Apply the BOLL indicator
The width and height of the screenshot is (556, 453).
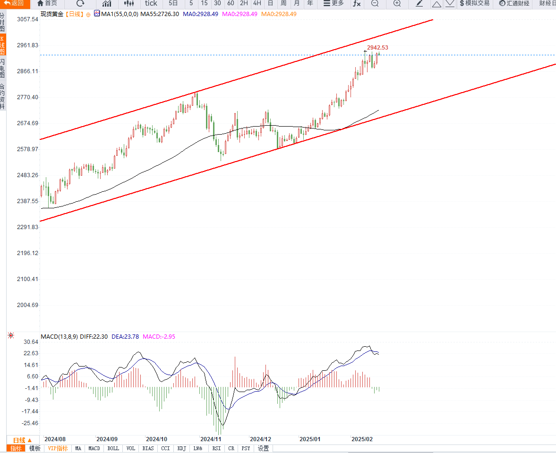coord(113,448)
